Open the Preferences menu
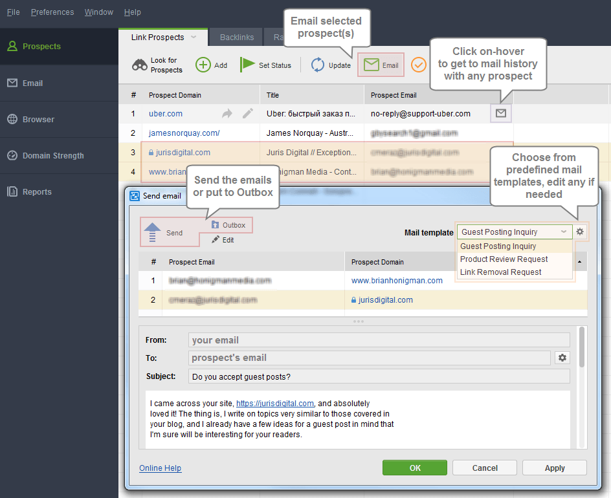Image resolution: width=611 pixels, height=498 pixels. [52, 12]
